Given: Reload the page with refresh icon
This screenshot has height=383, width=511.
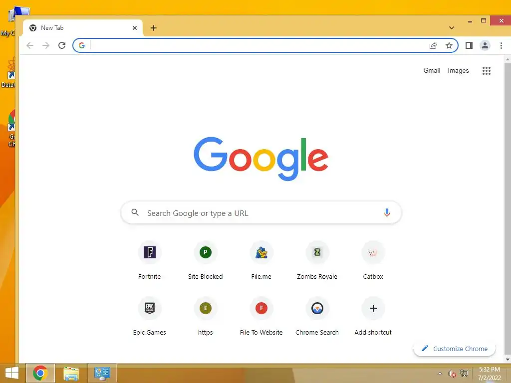Looking at the screenshot, I should pos(62,45).
